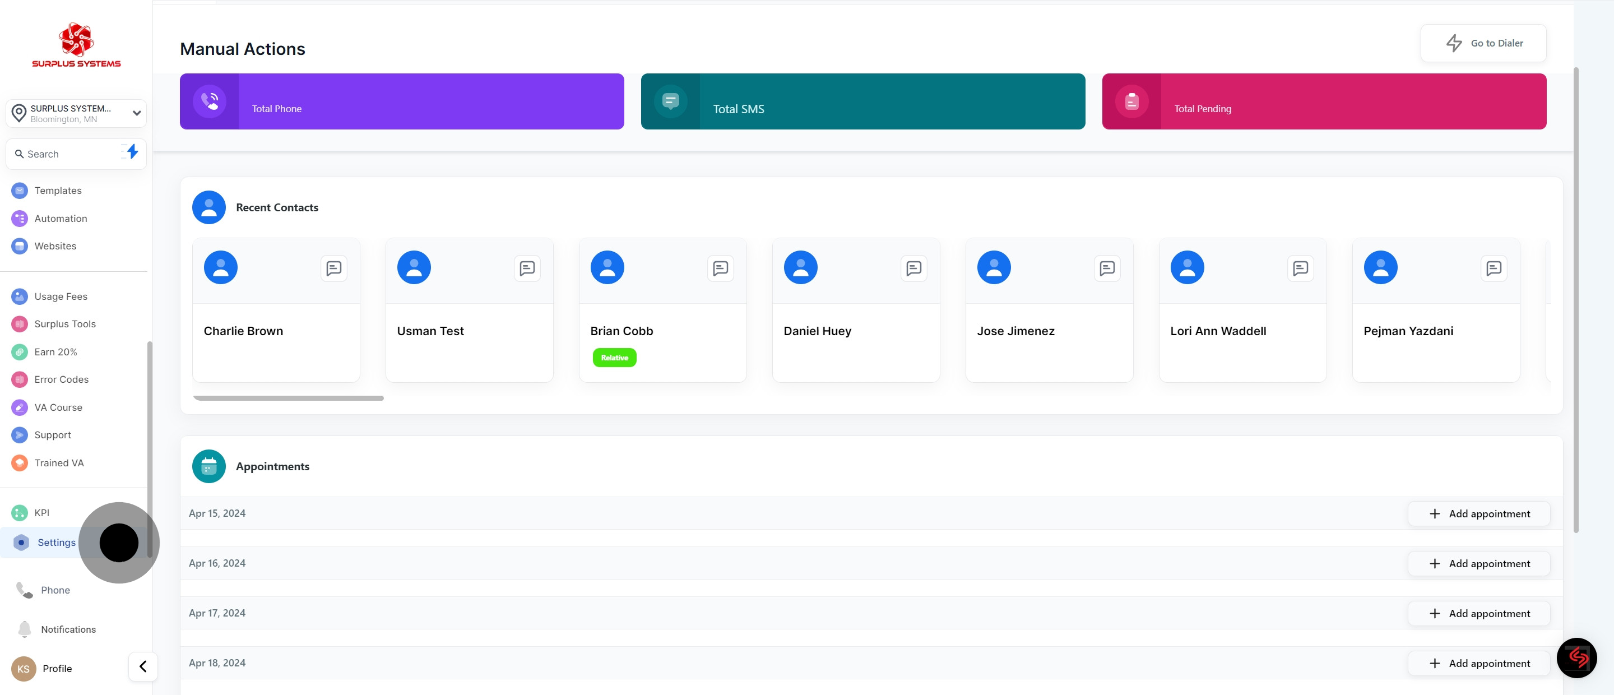Click the Go to Dialer button
Screen dimensions: 1614x695
pyautogui.click(x=1483, y=43)
